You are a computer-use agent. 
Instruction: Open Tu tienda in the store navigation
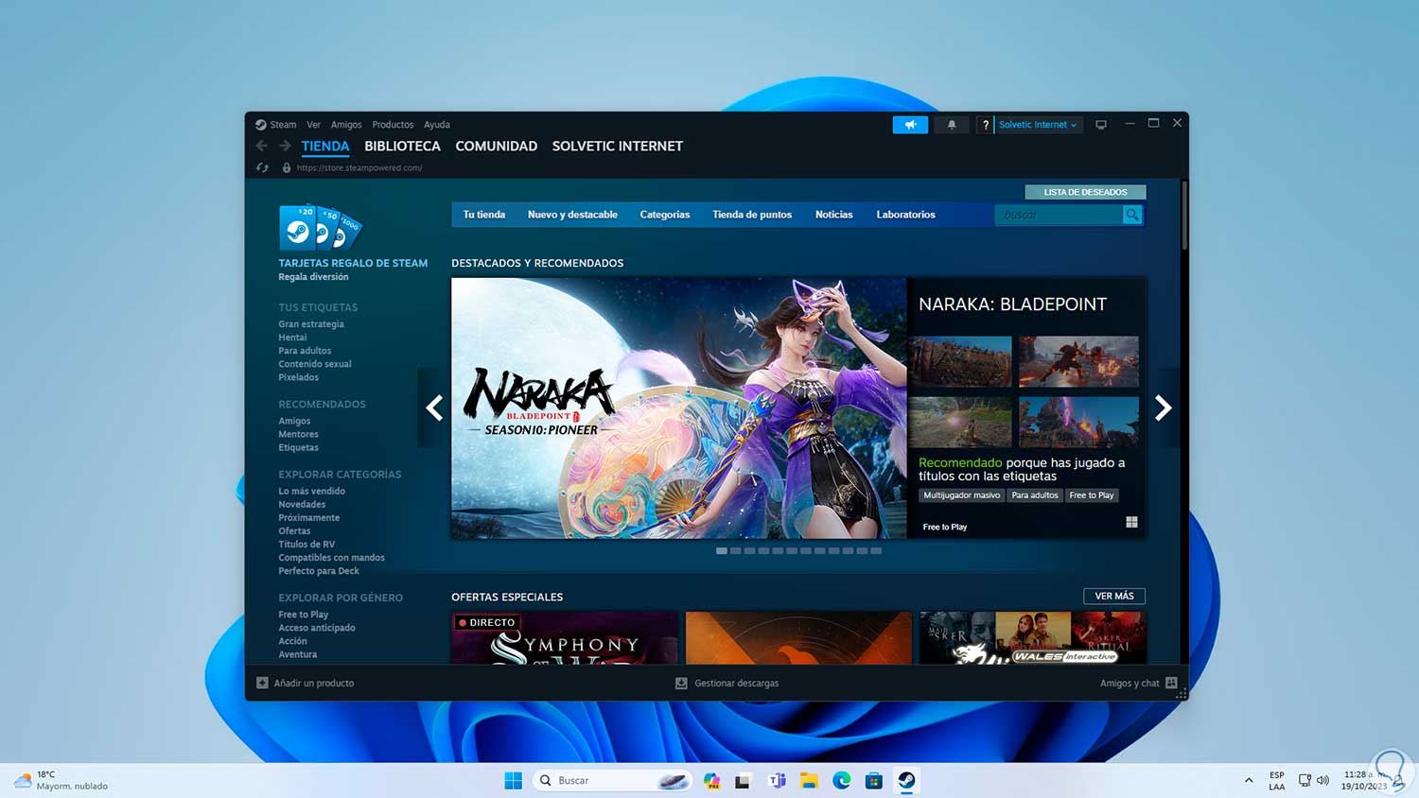point(484,215)
